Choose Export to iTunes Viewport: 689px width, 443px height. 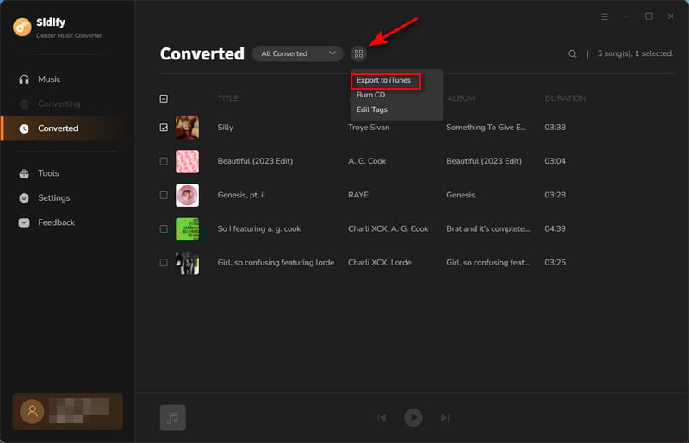point(383,80)
